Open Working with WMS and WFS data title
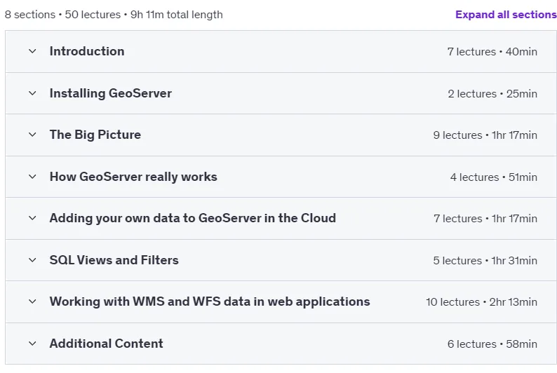 pyautogui.click(x=210, y=301)
